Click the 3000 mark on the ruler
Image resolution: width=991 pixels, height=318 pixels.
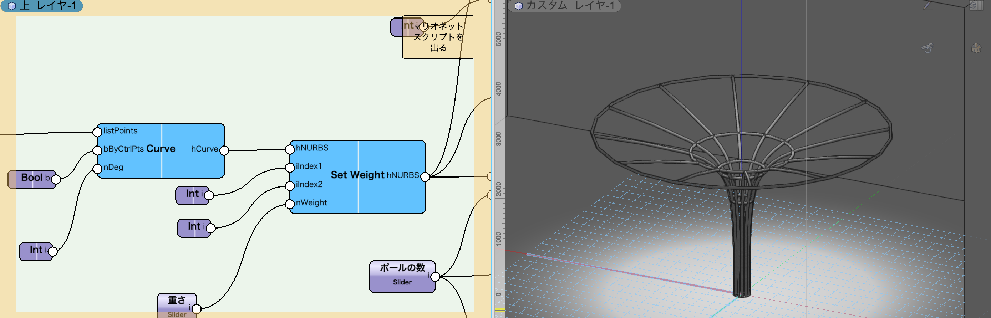pyautogui.click(x=499, y=139)
